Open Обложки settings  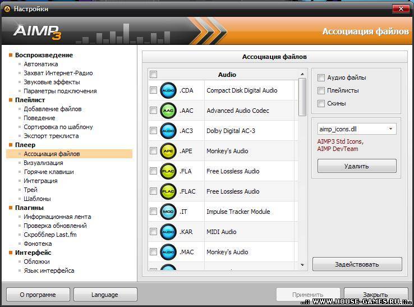(x=36, y=262)
